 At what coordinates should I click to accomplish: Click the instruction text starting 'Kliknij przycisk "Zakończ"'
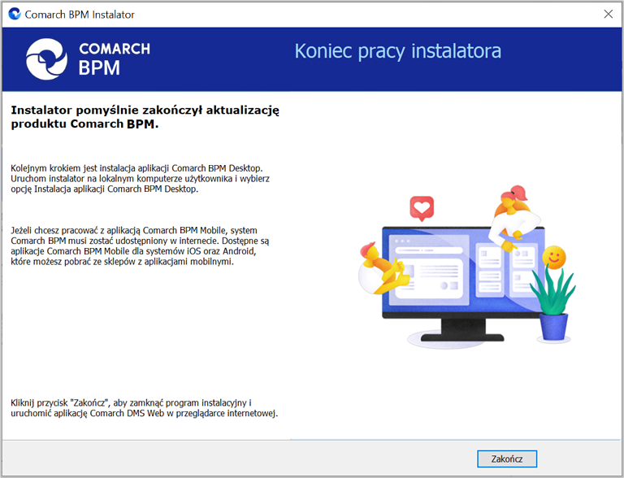(144, 408)
